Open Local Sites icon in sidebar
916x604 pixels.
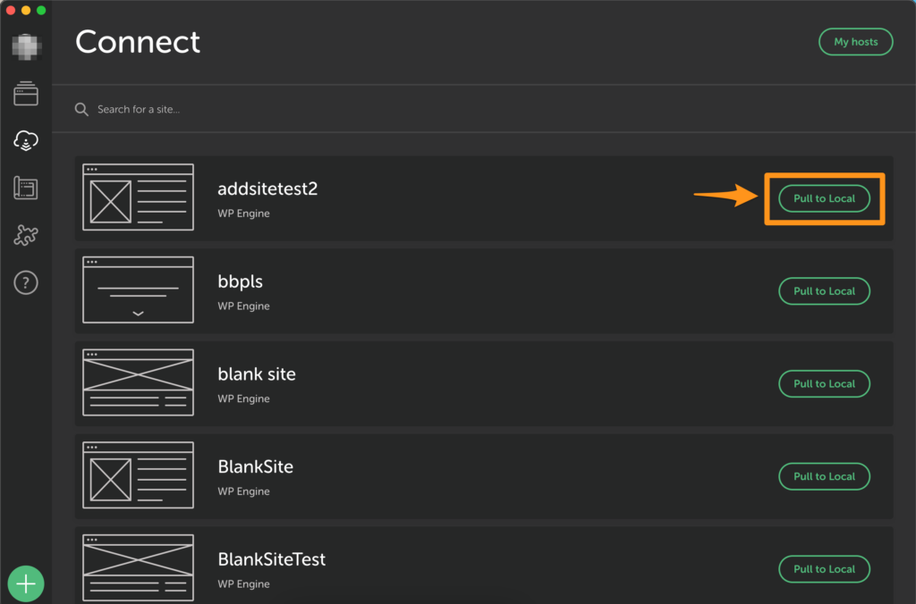click(26, 93)
